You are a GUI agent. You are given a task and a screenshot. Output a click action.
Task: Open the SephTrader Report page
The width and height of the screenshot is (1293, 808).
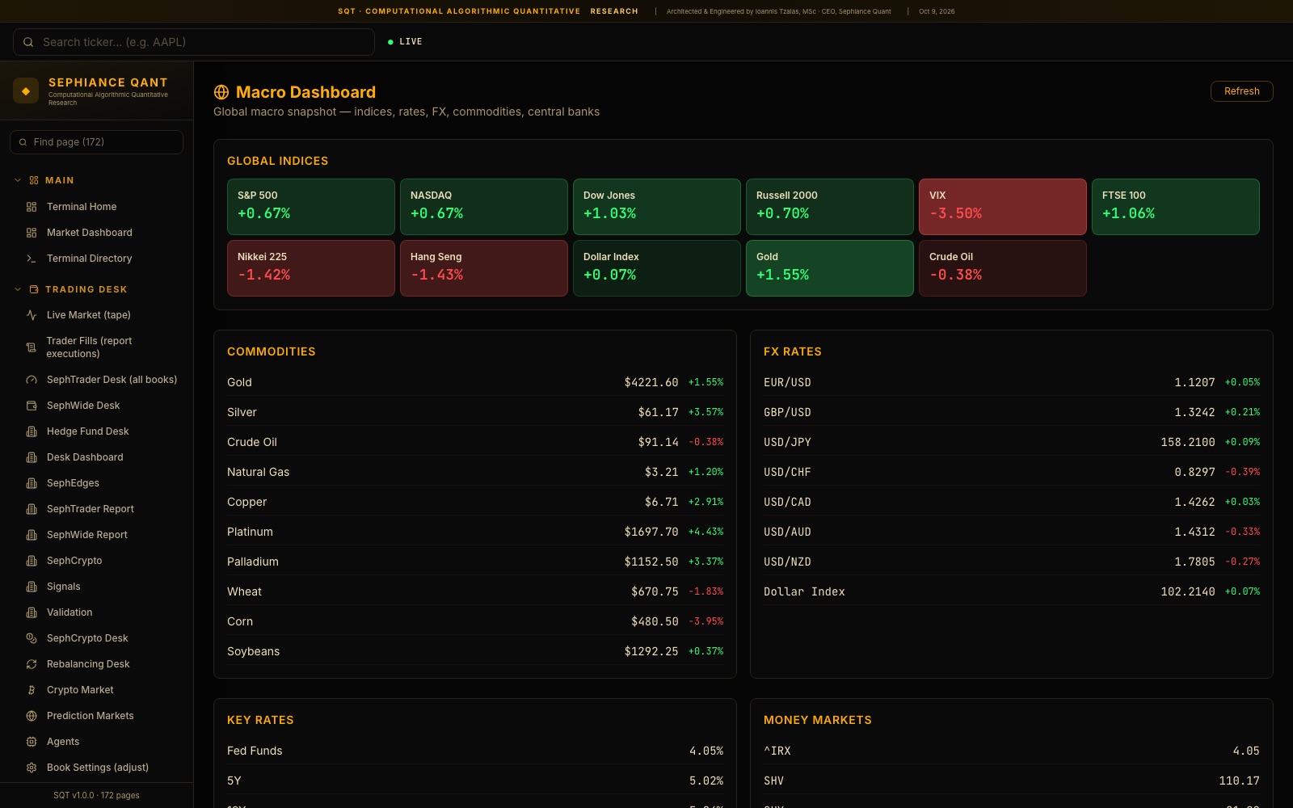coord(97,509)
